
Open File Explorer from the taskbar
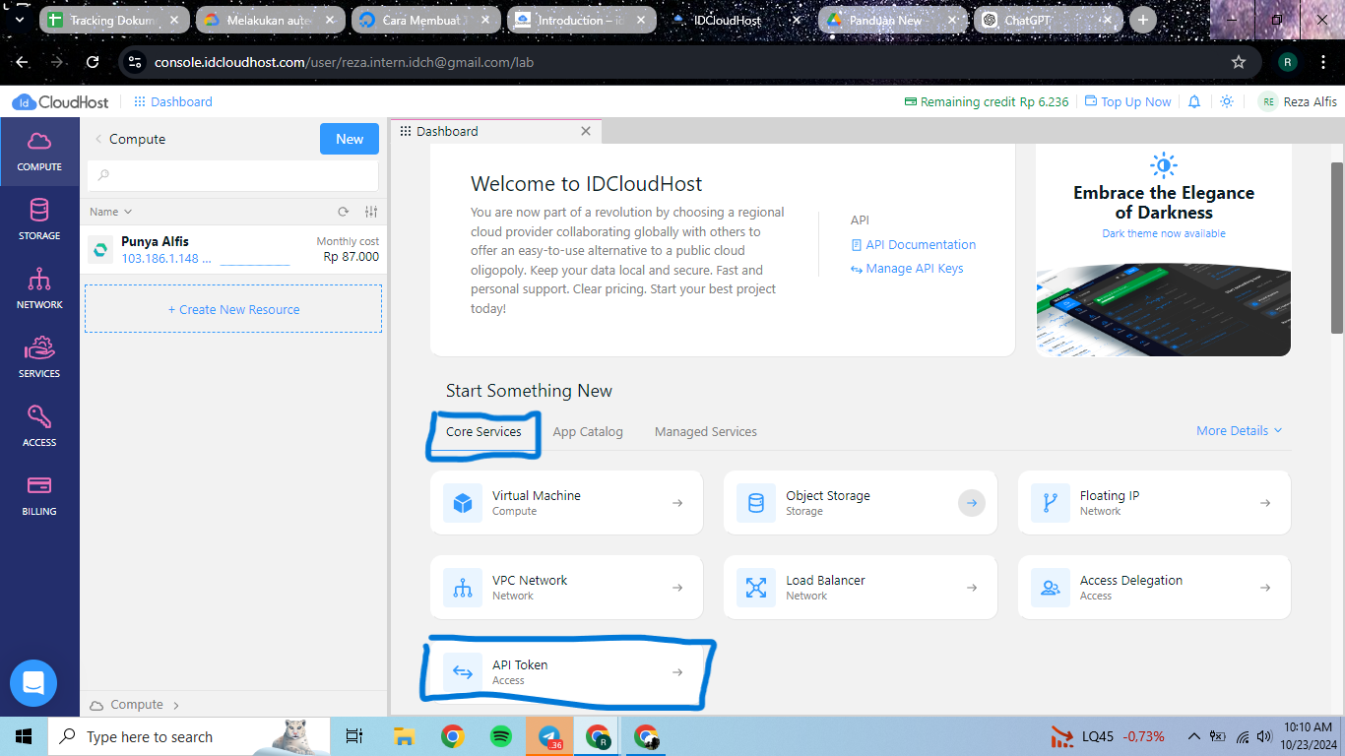click(x=404, y=736)
